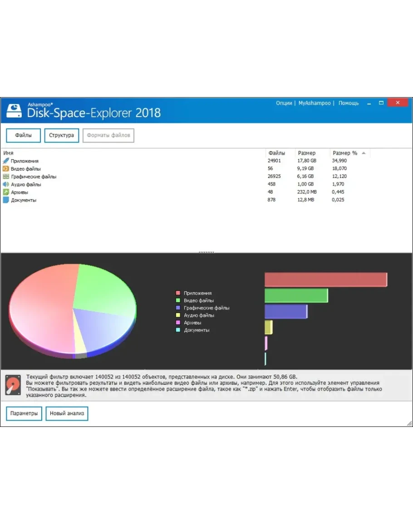This screenshot has height=524, width=413.
Task: Sort list by Размер column header
Action: pyautogui.click(x=307, y=153)
